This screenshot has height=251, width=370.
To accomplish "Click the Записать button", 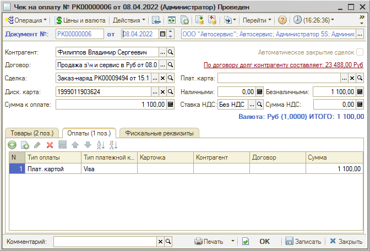I will click(x=303, y=241).
